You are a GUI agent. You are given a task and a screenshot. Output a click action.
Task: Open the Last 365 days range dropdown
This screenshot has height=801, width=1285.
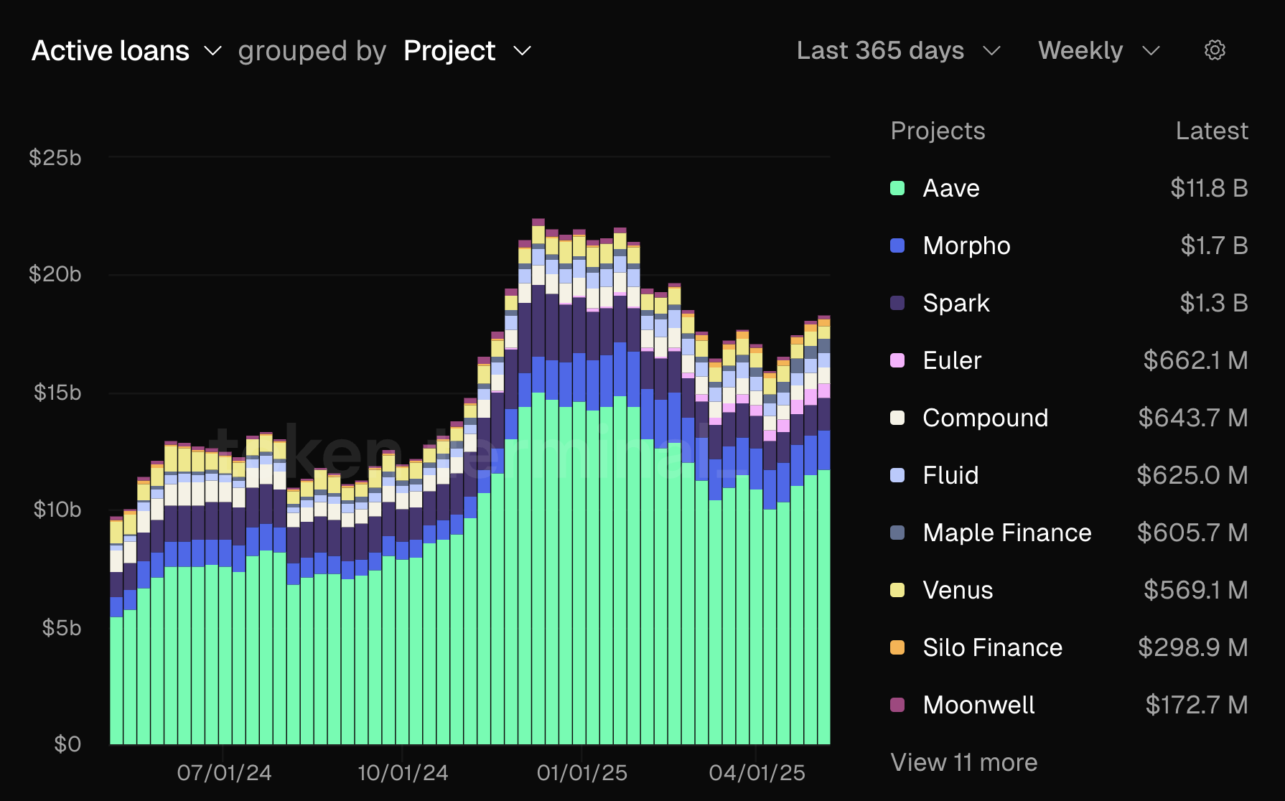click(x=899, y=51)
